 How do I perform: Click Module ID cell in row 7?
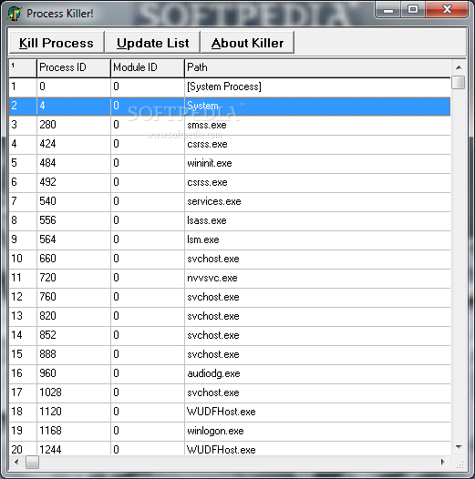(x=148, y=201)
